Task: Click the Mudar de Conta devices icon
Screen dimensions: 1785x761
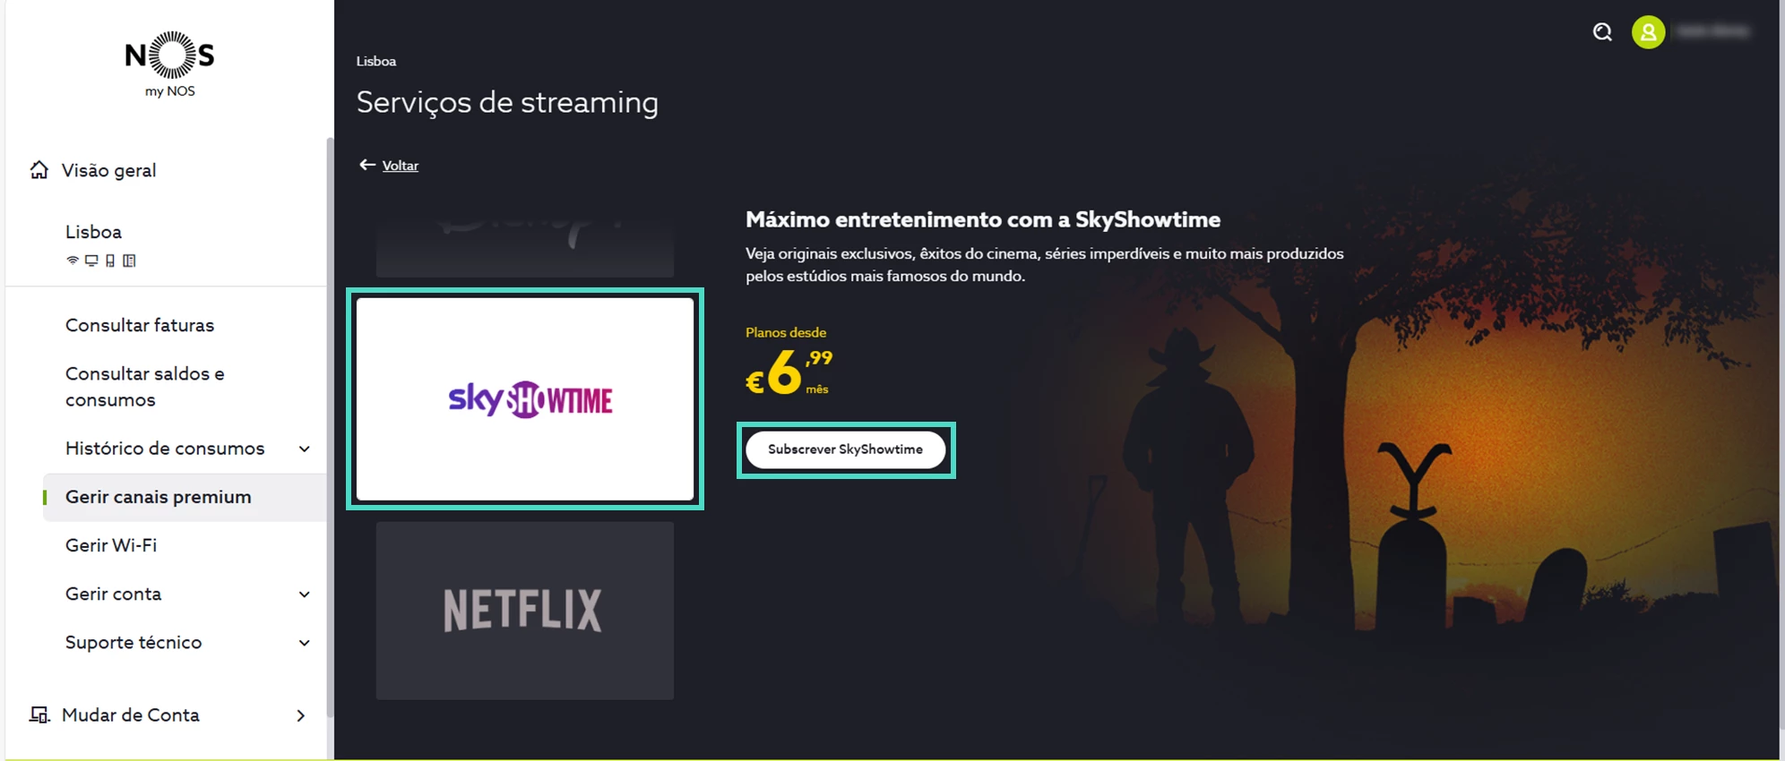Action: pyautogui.click(x=39, y=714)
